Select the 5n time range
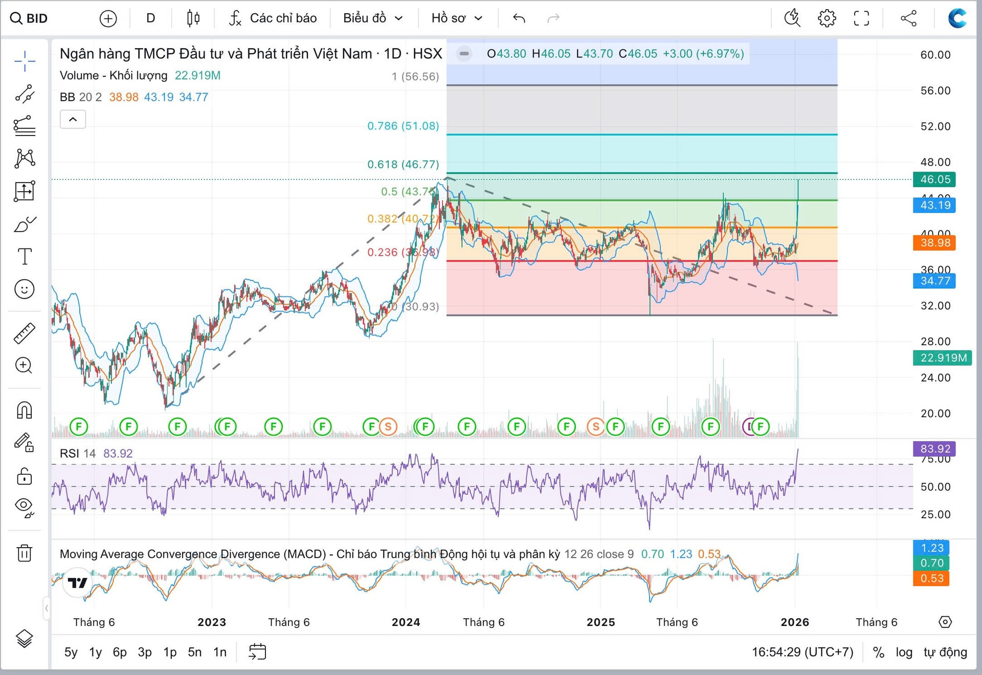The width and height of the screenshot is (982, 675). (x=195, y=652)
